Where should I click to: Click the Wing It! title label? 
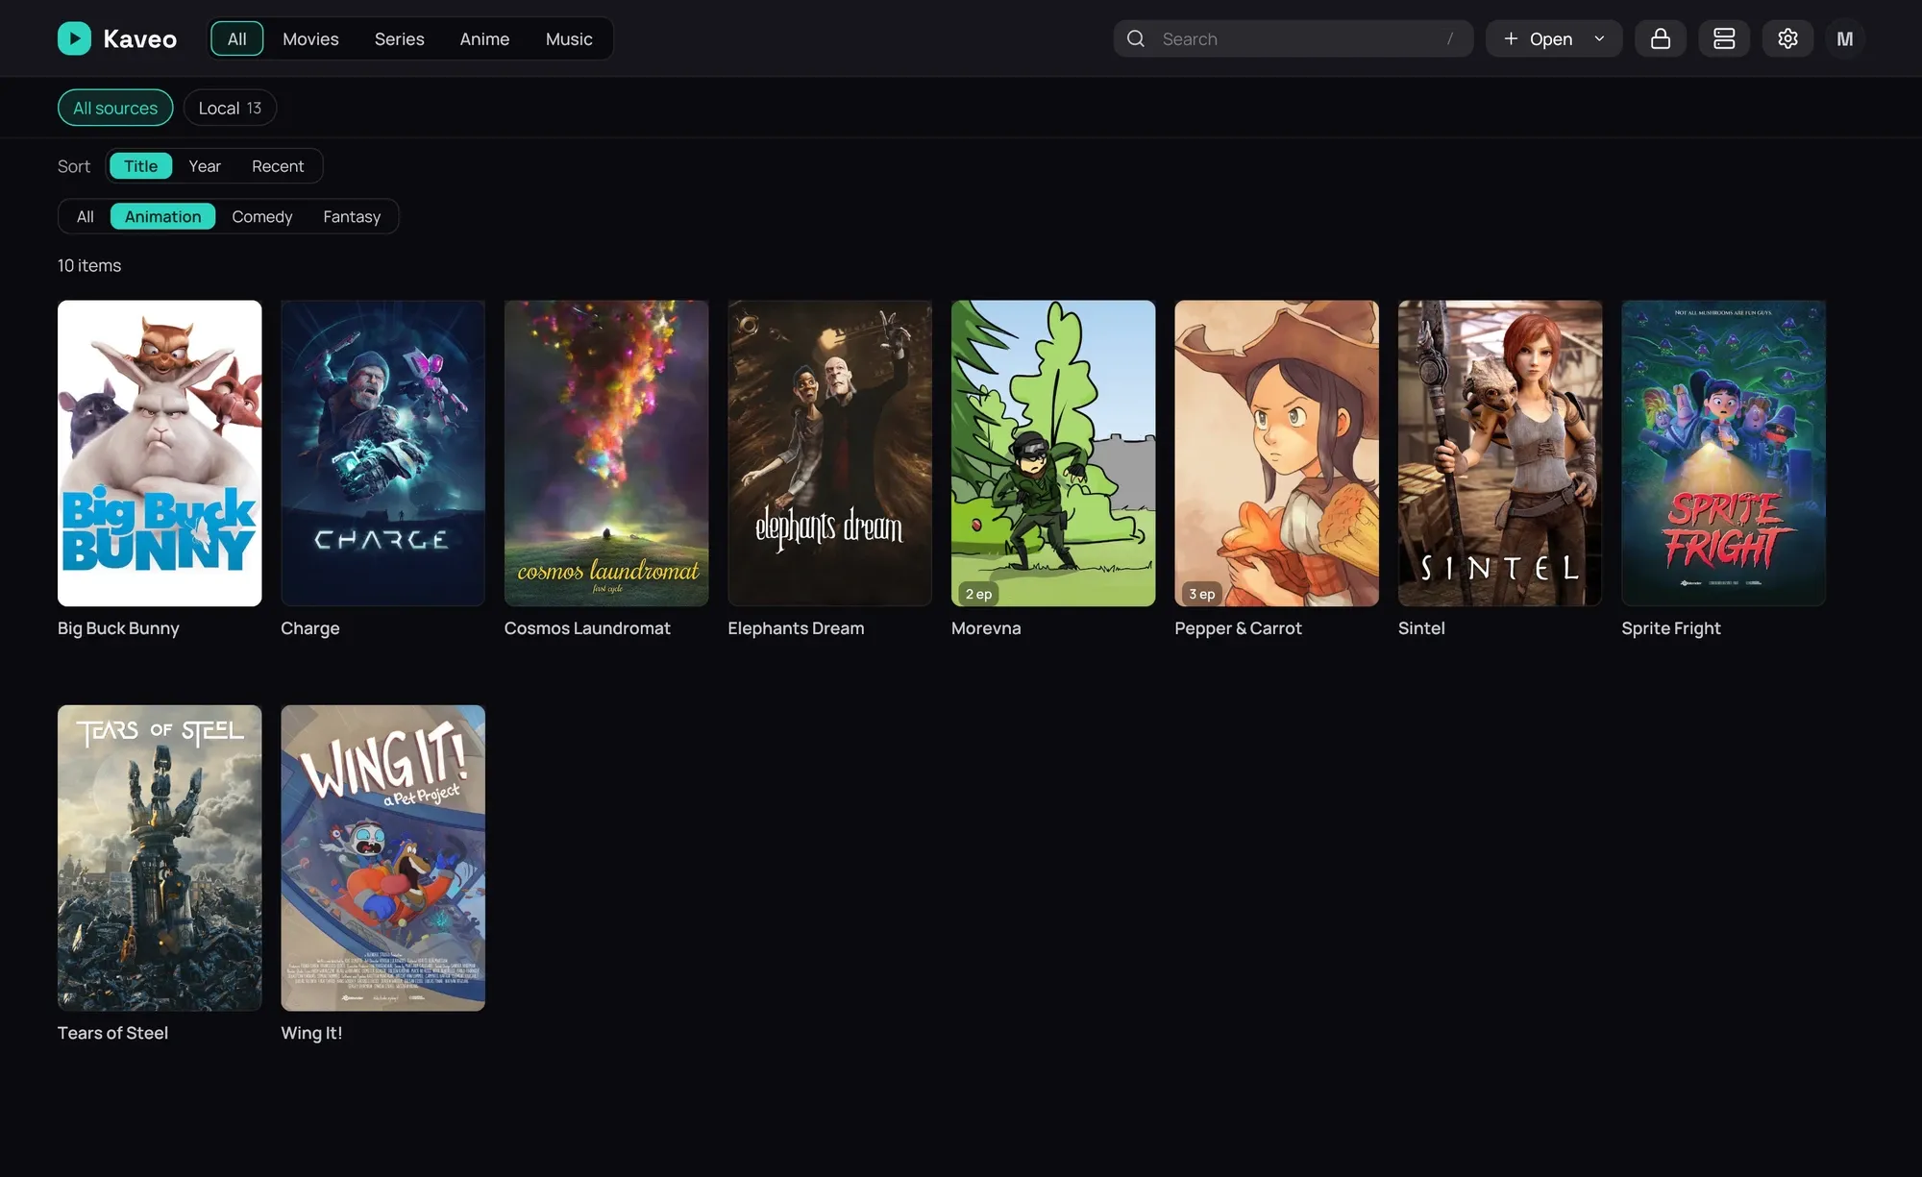coord(311,1032)
